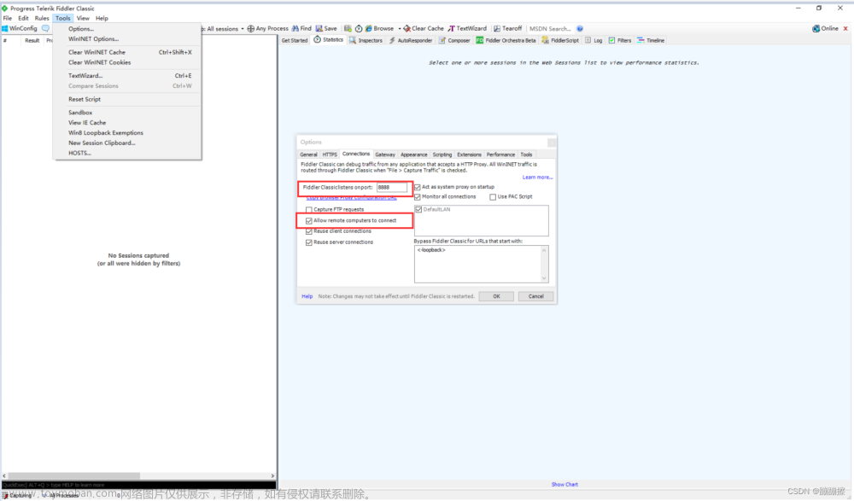
Task: Enable Use PAC Script checkbox
Action: coord(493,197)
